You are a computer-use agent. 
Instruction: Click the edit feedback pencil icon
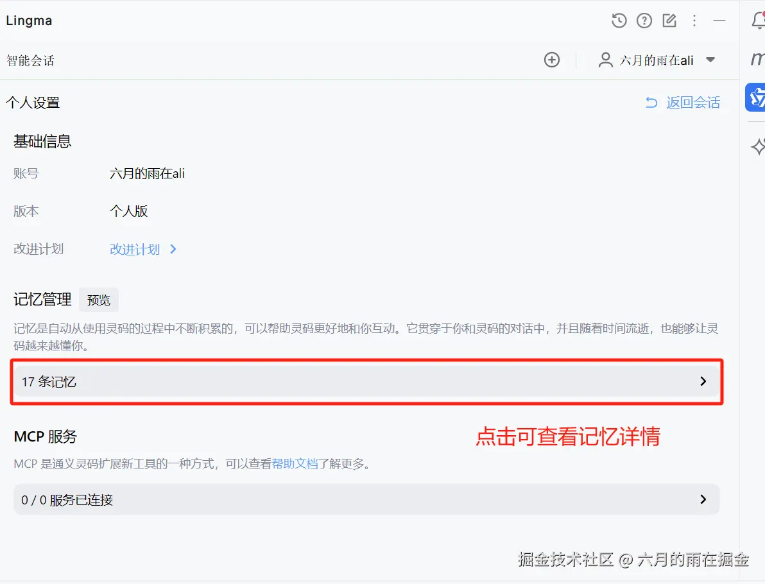point(669,21)
